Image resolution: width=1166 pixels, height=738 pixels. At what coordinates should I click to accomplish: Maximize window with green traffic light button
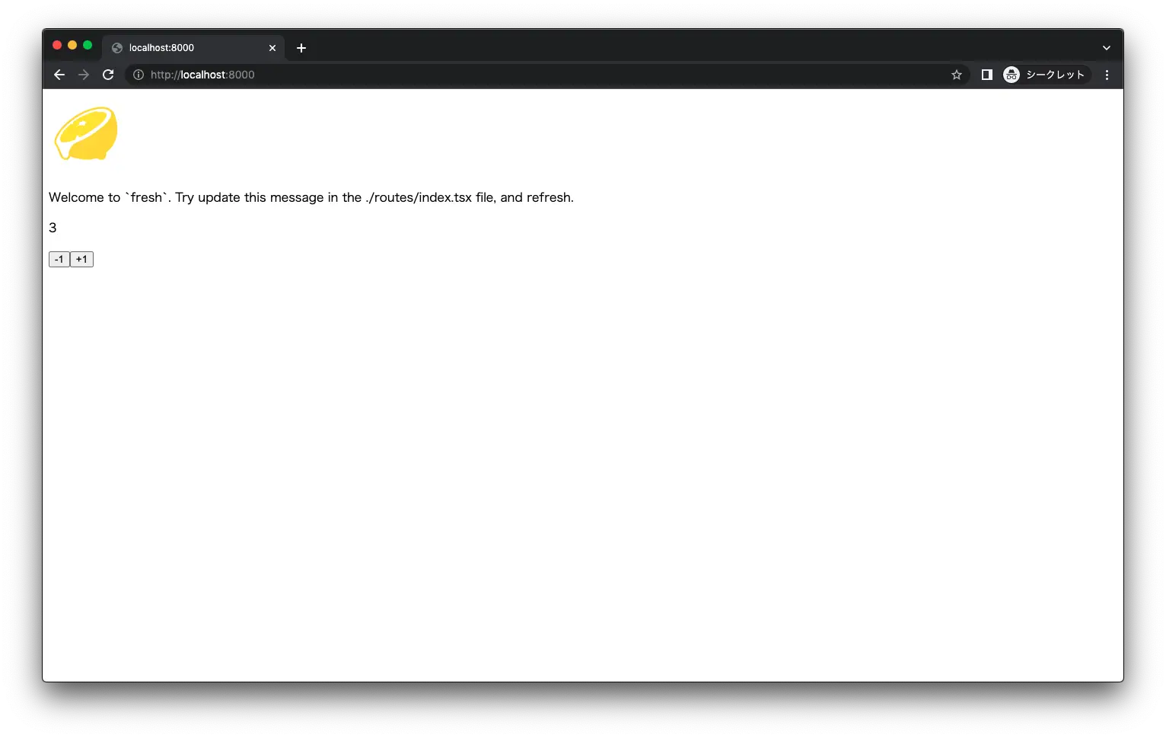coord(88,46)
